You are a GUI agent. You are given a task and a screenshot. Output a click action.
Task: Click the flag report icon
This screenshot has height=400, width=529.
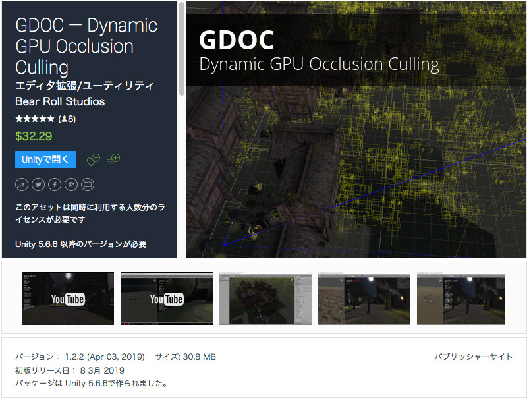[88, 185]
